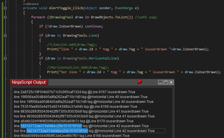Click output row 'hor line 16f008aa...' Horizontal Line 40
224x138 pixels.
point(84,102)
